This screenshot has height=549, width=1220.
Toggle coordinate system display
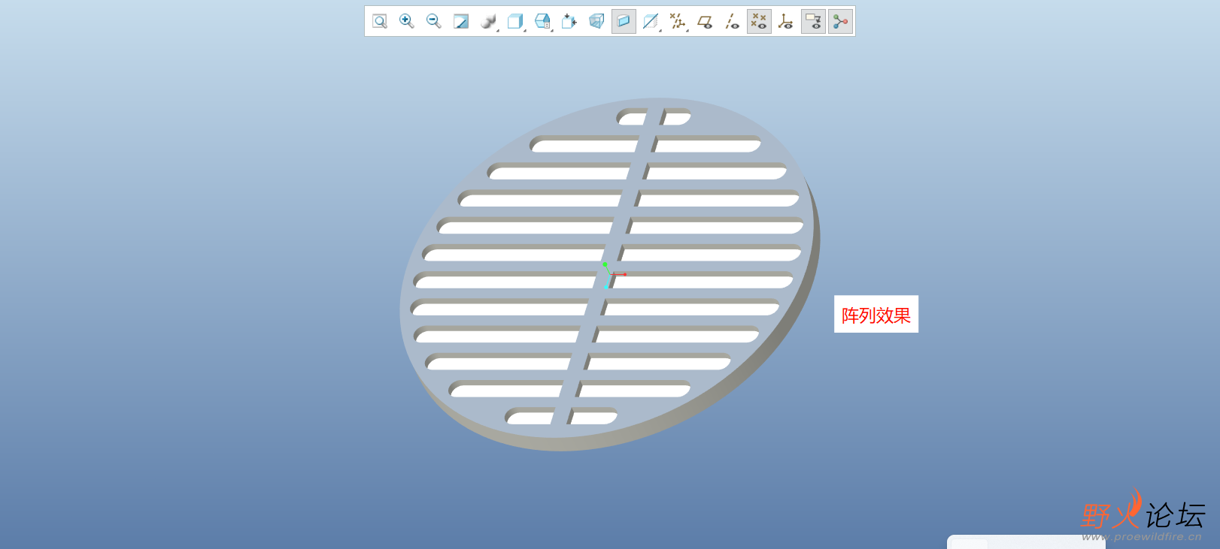coord(786,21)
